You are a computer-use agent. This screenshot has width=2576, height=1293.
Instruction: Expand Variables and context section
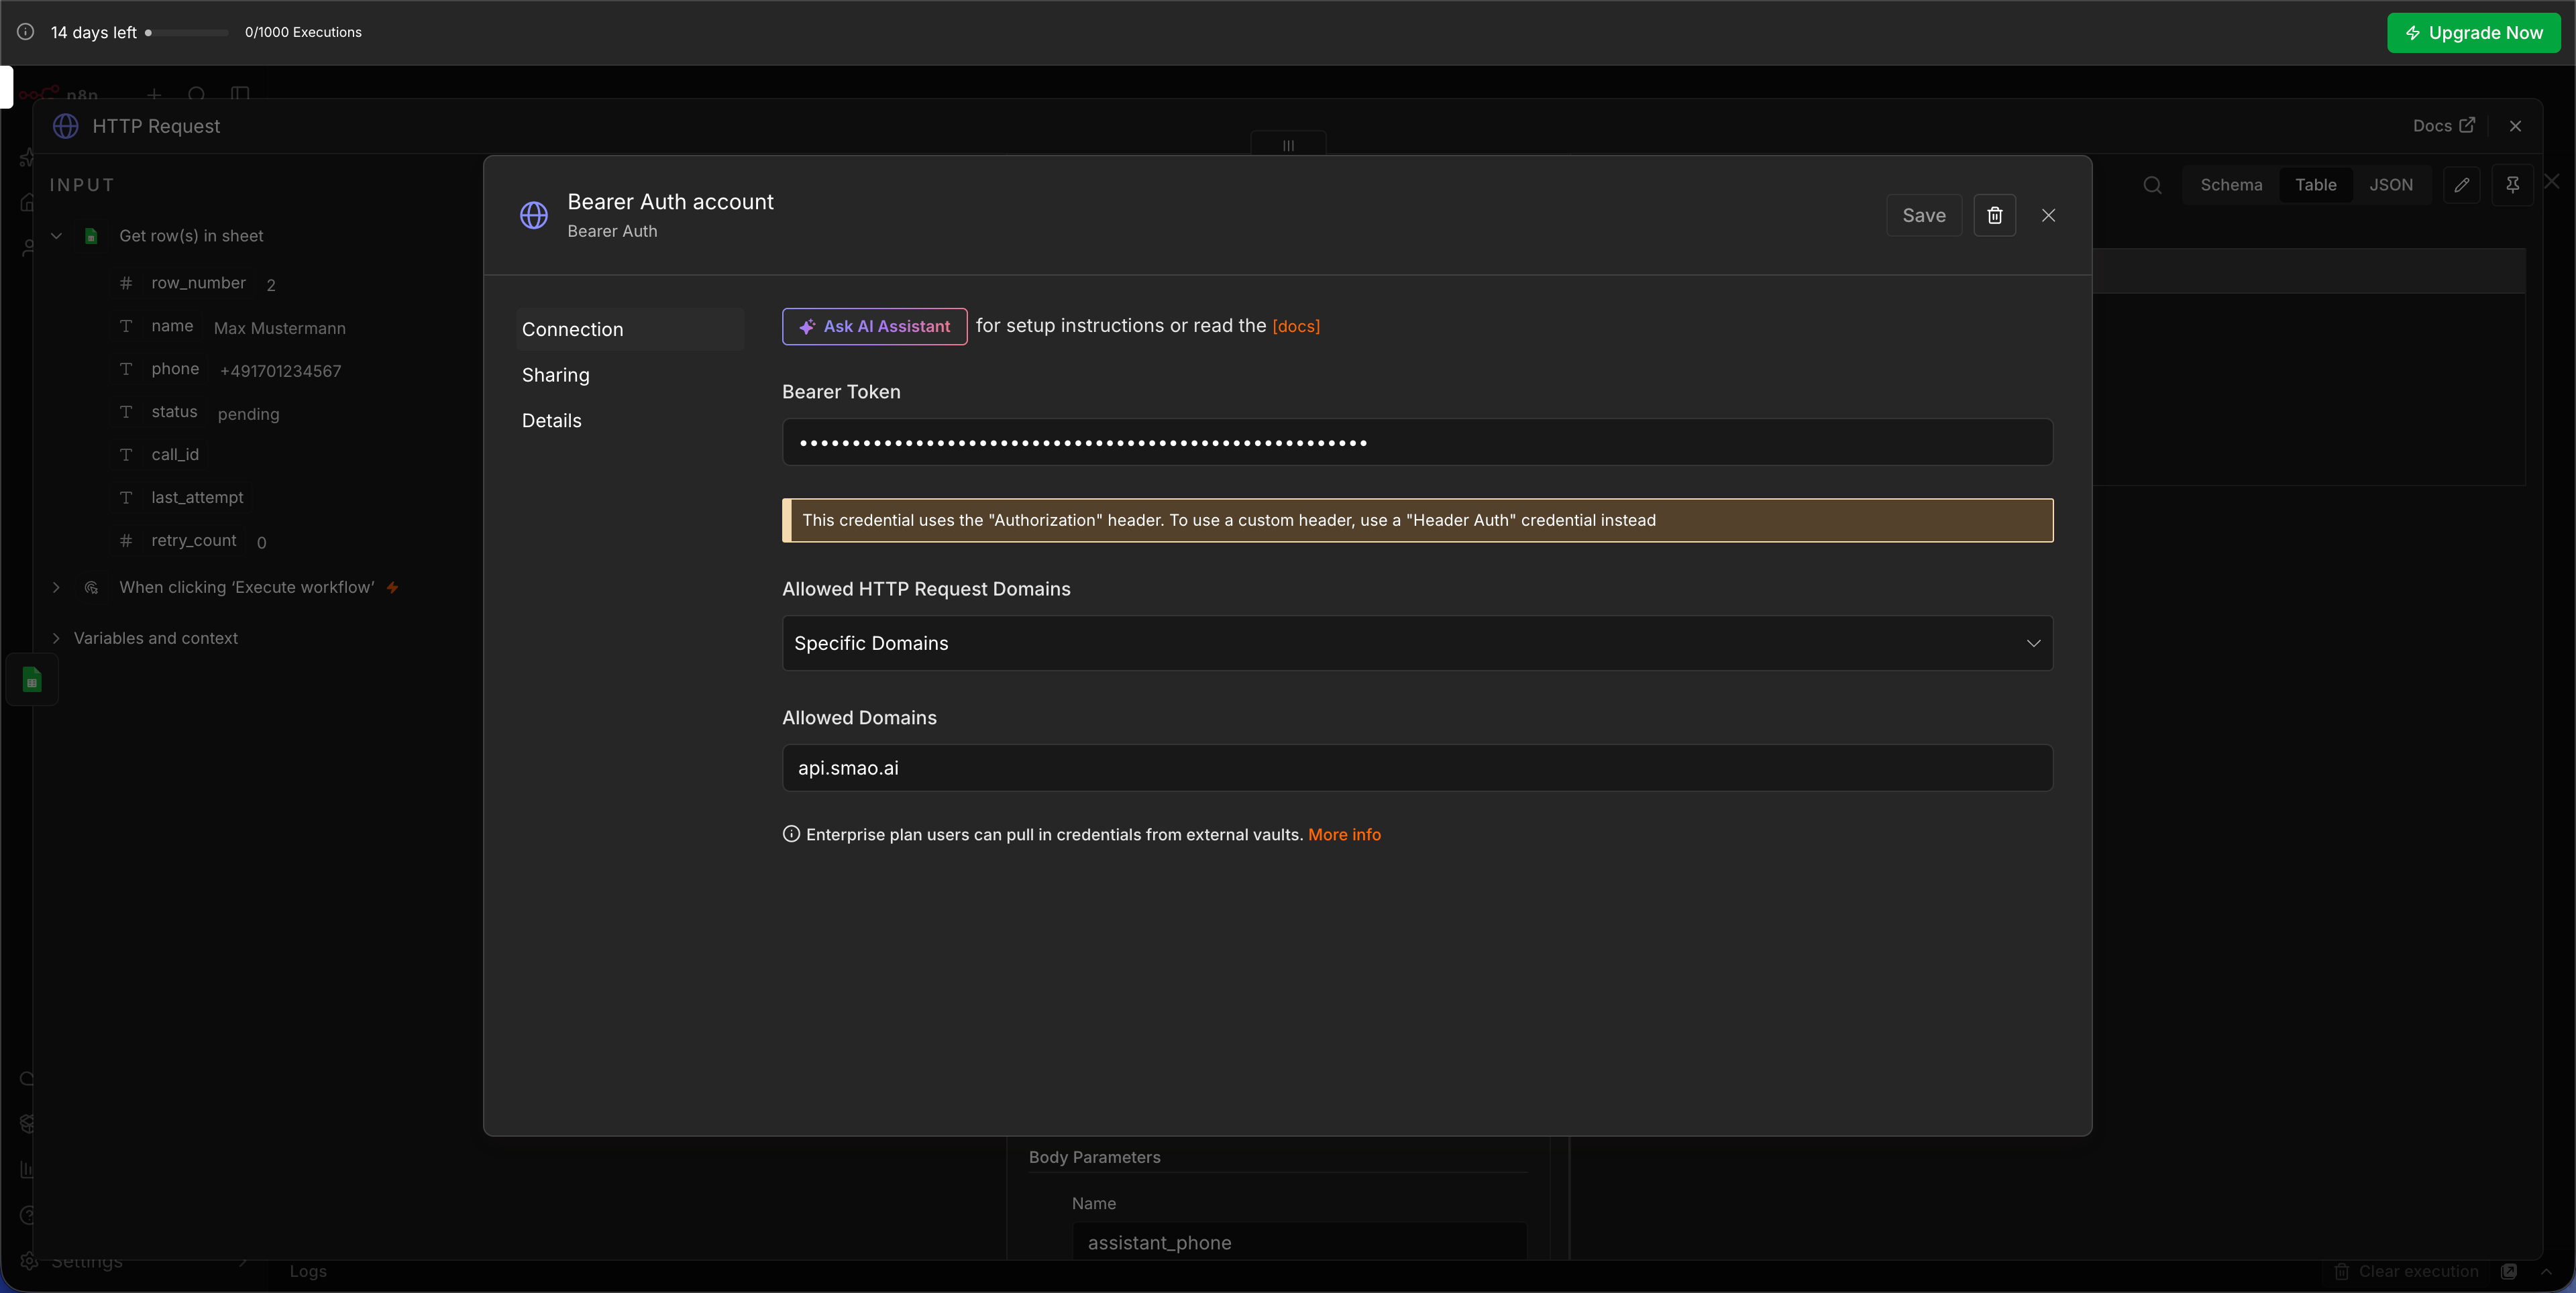(56, 638)
